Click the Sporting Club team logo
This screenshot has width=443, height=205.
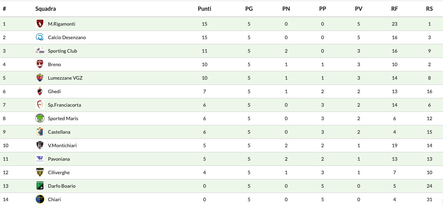[40, 51]
